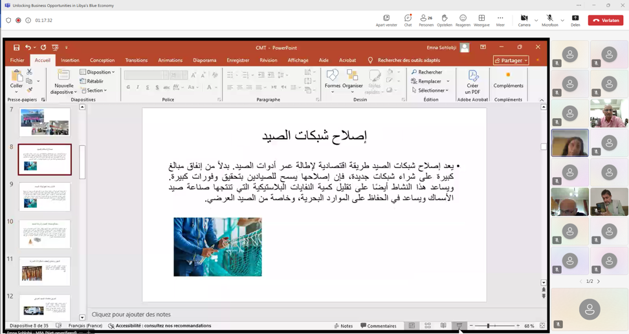Adjust the zoom slider handle
This screenshot has height=334, width=629.
488,326
